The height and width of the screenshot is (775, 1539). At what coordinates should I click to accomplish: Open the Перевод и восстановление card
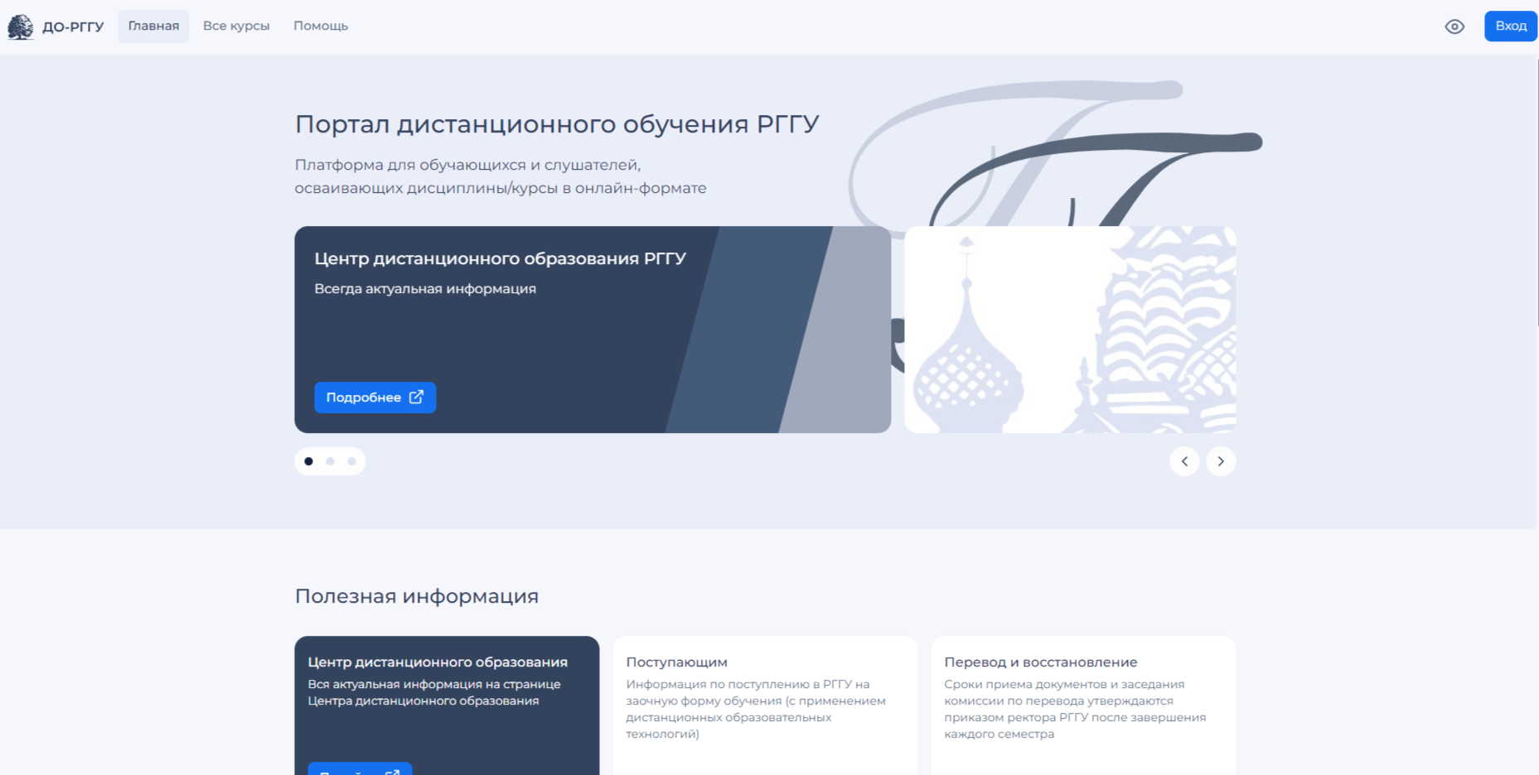tap(1083, 705)
